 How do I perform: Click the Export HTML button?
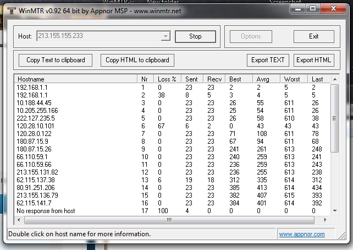[313, 60]
